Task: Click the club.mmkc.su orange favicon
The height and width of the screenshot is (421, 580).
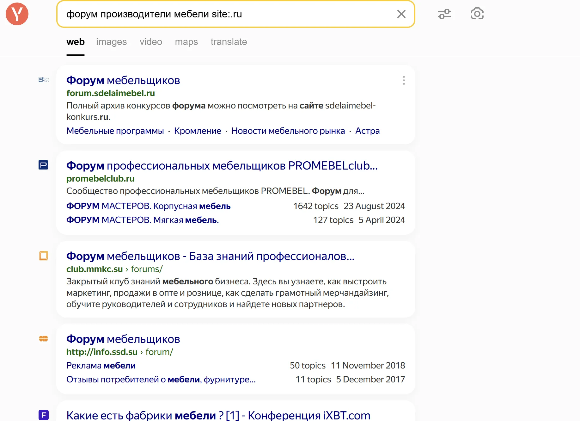Action: coord(43,256)
